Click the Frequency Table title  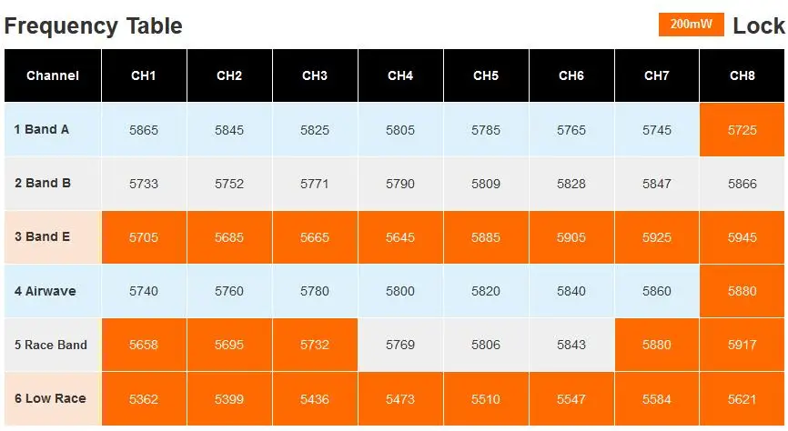click(x=94, y=25)
